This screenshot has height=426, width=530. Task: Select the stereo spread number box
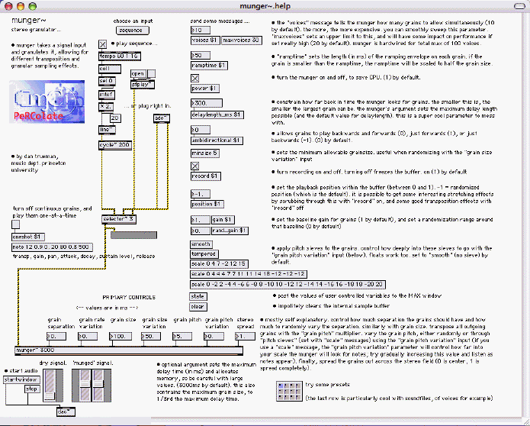(x=245, y=337)
